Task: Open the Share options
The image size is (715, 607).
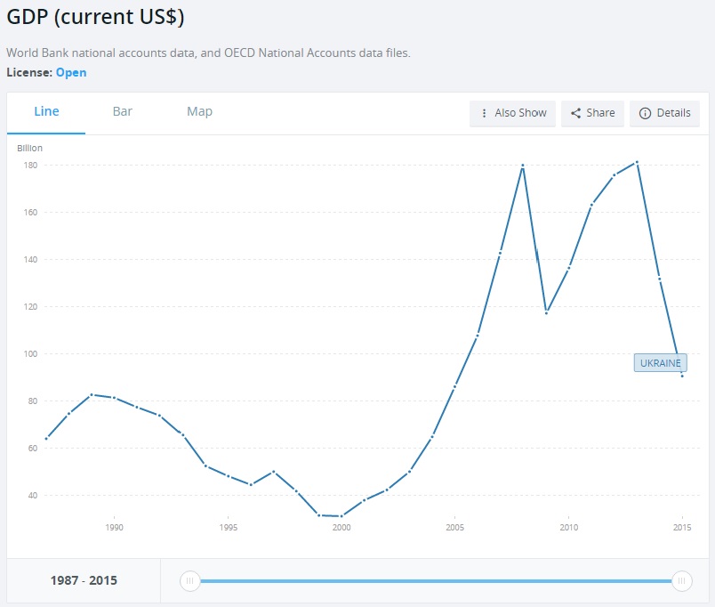Action: (x=592, y=113)
